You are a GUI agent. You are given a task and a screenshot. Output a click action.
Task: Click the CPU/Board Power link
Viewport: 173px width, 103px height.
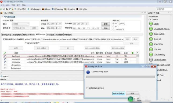pyautogui.click(x=162, y=29)
